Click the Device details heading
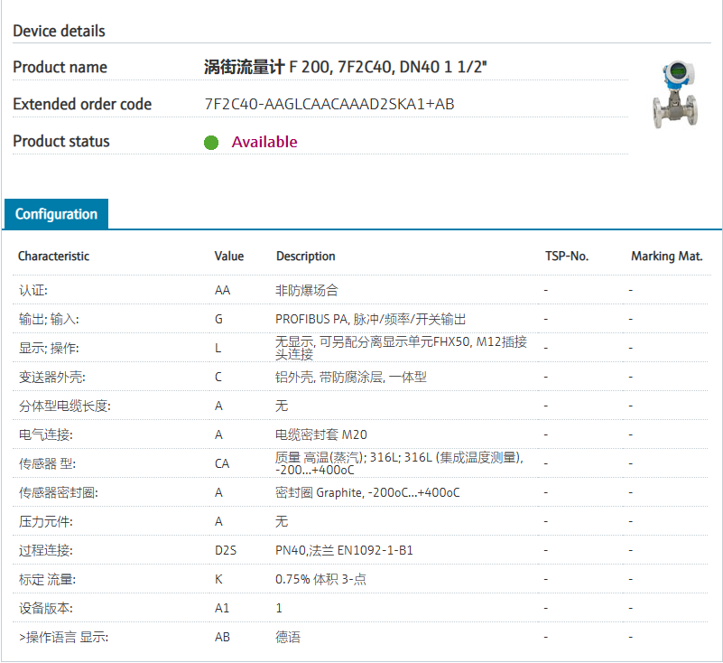The image size is (723, 663). pos(59,32)
